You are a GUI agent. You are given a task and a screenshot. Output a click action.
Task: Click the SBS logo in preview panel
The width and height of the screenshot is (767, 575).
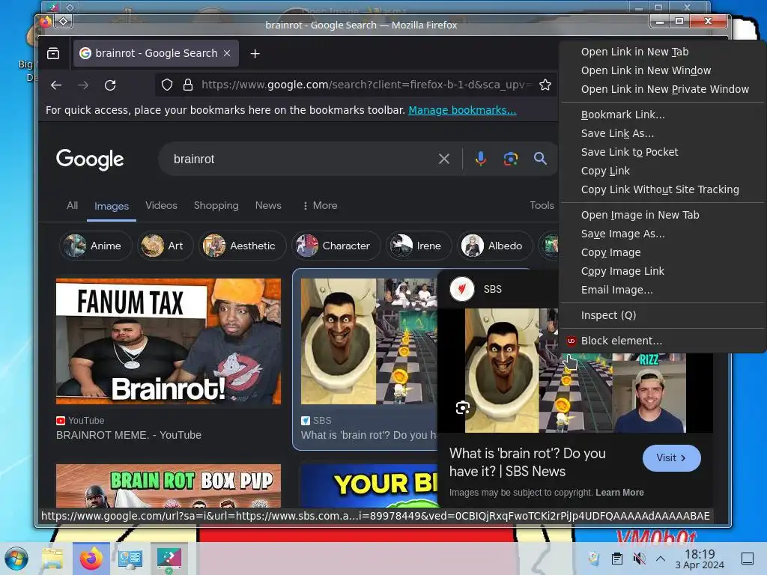(x=461, y=289)
